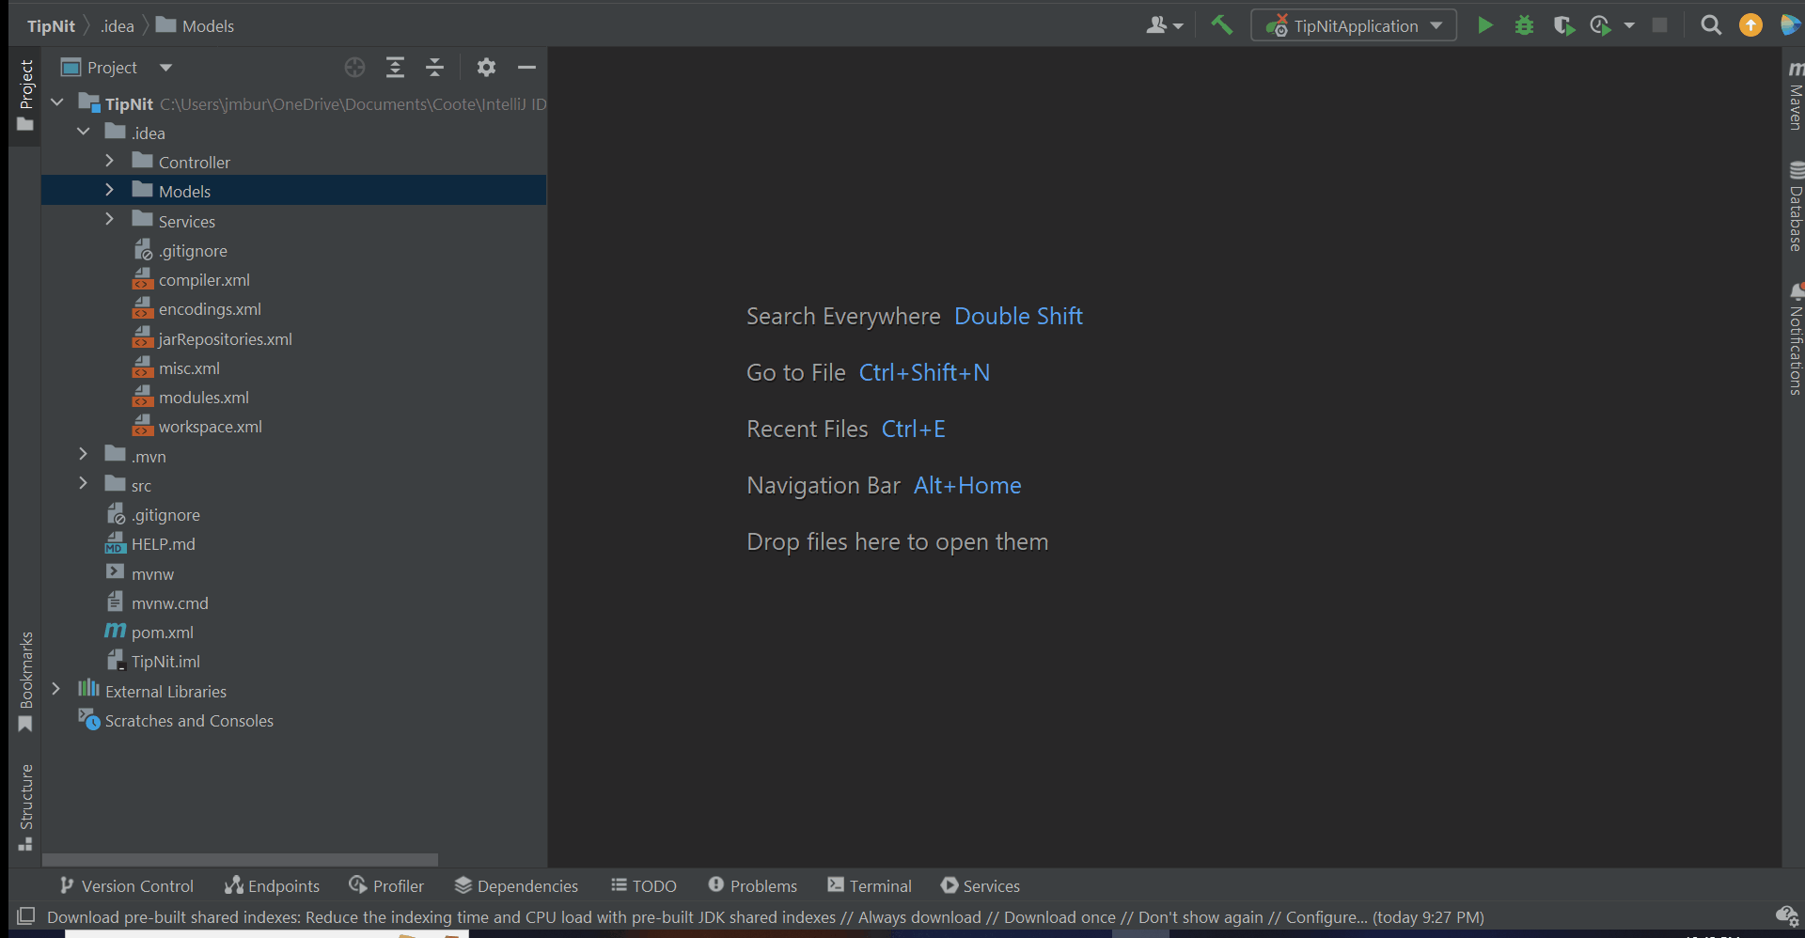Select pom.xml in the project tree

pos(165,631)
